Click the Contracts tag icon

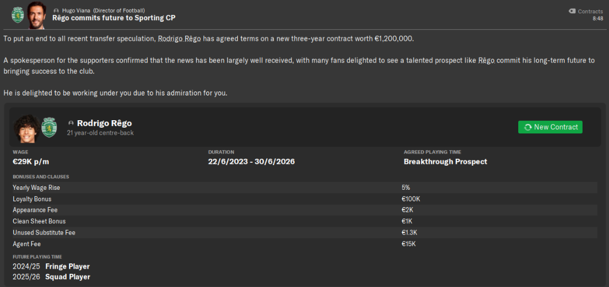click(x=572, y=11)
